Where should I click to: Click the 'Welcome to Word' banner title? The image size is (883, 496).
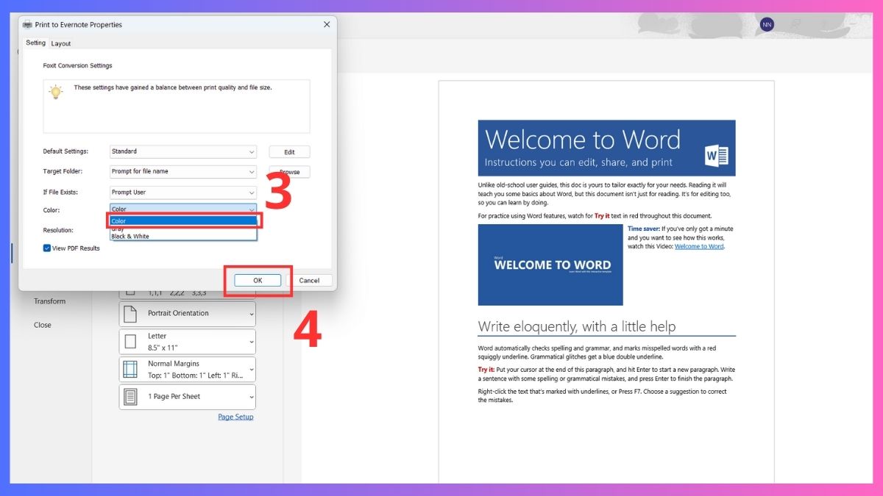[x=583, y=140]
